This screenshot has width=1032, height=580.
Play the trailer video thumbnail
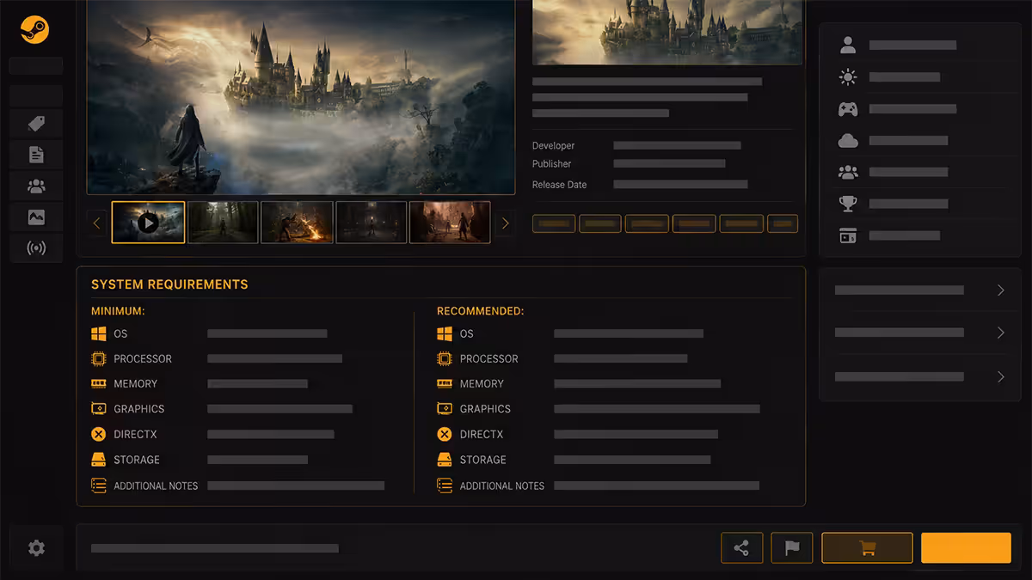pos(148,223)
